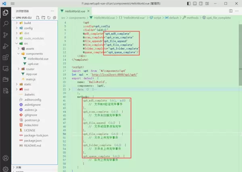Screen dimensions: 242x172
Task: Open the Search view in activity bar
Action: point(6,24)
